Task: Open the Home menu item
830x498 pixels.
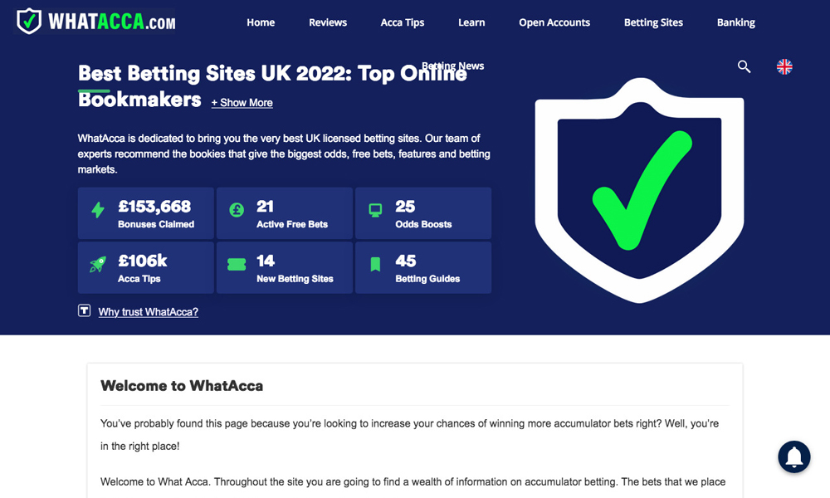Action: pos(261,22)
